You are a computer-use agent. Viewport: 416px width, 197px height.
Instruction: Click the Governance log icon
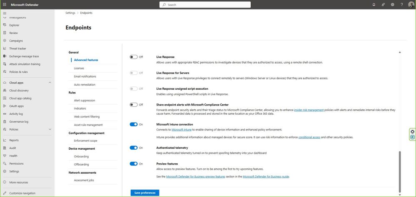click(x=5, y=121)
